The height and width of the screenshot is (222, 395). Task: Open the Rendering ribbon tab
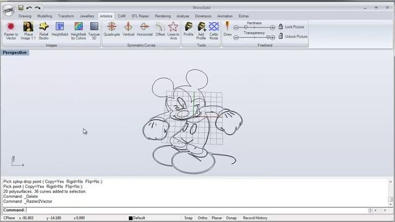163,16
